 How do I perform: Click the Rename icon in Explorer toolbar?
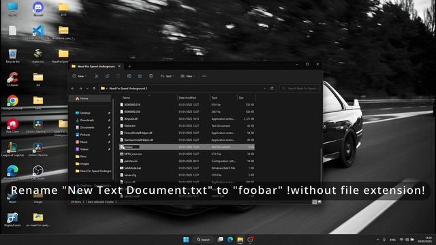129,76
